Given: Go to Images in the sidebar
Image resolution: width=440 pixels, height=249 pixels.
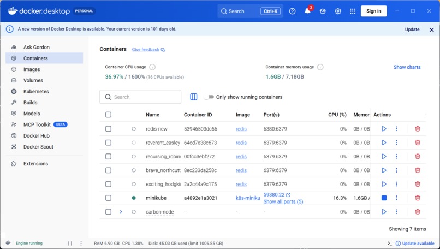Looking at the screenshot, I should pos(44,69).
